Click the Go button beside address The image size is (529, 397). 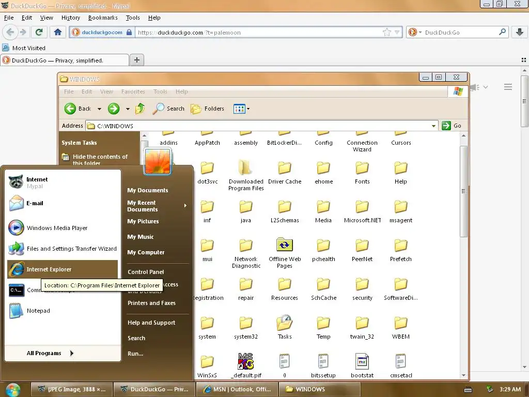click(452, 126)
